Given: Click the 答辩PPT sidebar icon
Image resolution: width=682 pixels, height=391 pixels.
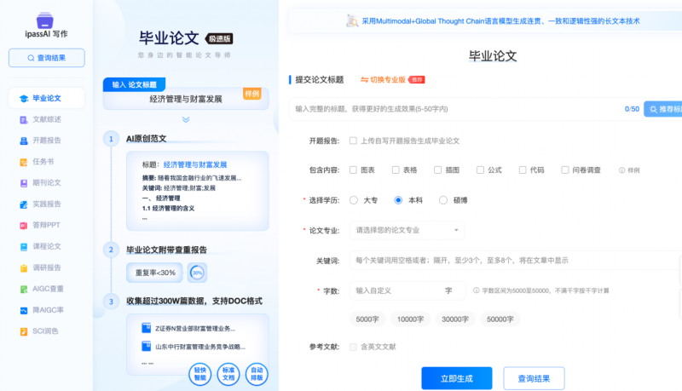Looking at the screenshot, I should pyautogui.click(x=24, y=226).
